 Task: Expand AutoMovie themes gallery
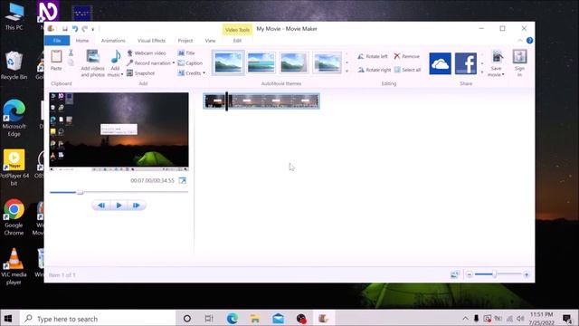pos(346,72)
